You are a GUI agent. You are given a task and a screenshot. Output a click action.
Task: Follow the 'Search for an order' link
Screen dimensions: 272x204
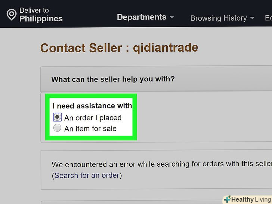coord(87,175)
